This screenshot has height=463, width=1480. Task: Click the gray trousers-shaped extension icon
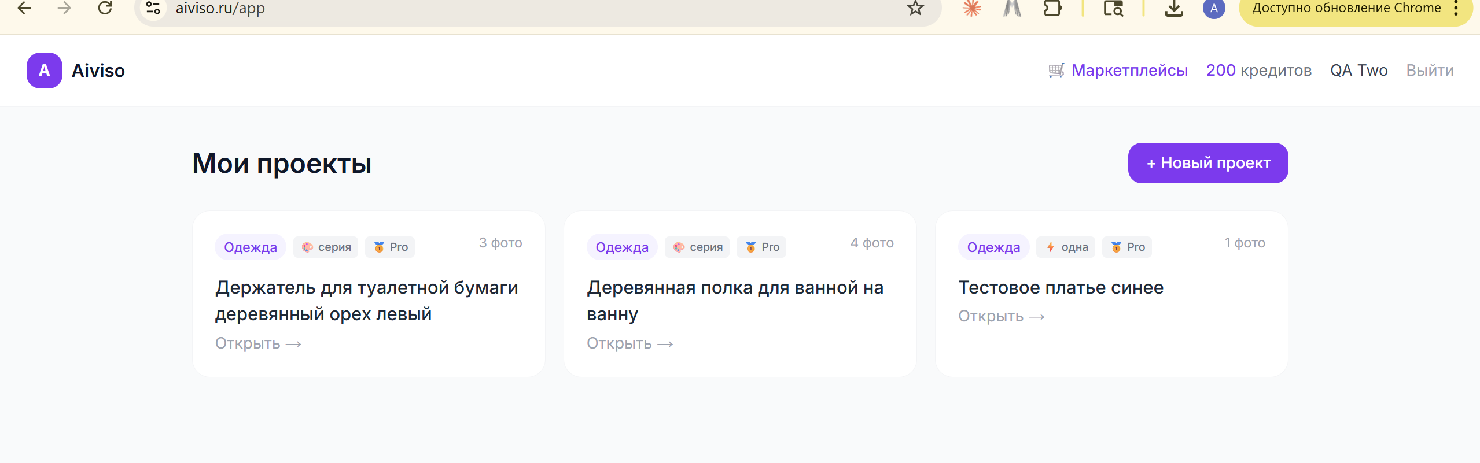(x=1012, y=8)
